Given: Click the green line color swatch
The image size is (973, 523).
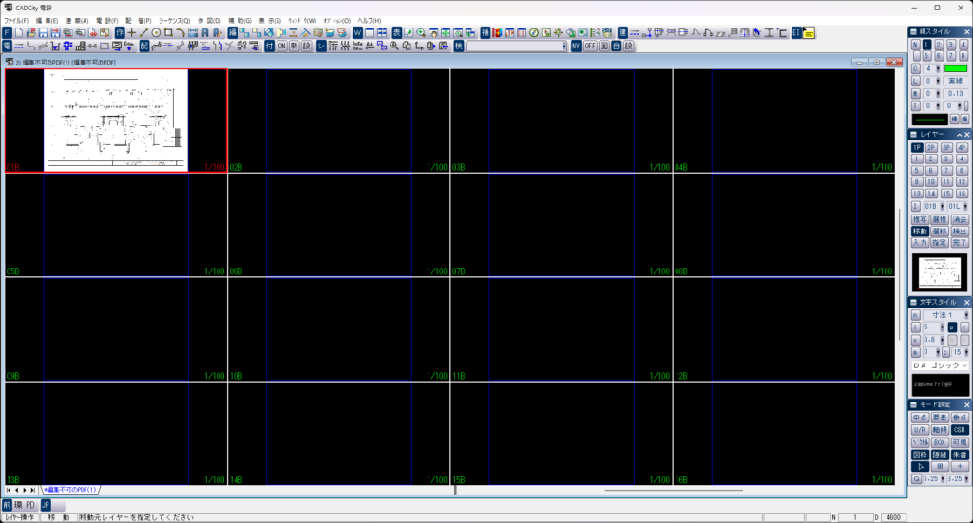Looking at the screenshot, I should 955,68.
